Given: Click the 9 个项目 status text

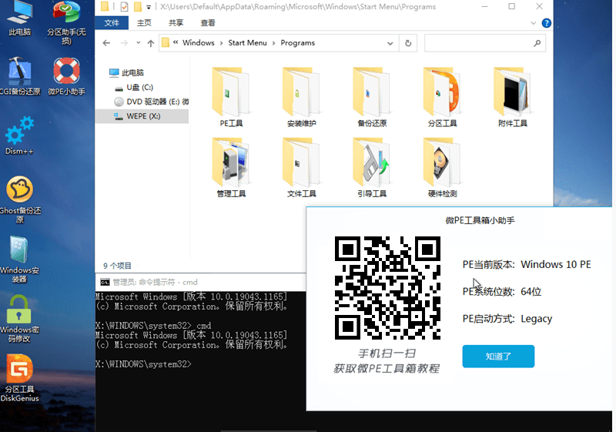Looking at the screenshot, I should tap(117, 266).
